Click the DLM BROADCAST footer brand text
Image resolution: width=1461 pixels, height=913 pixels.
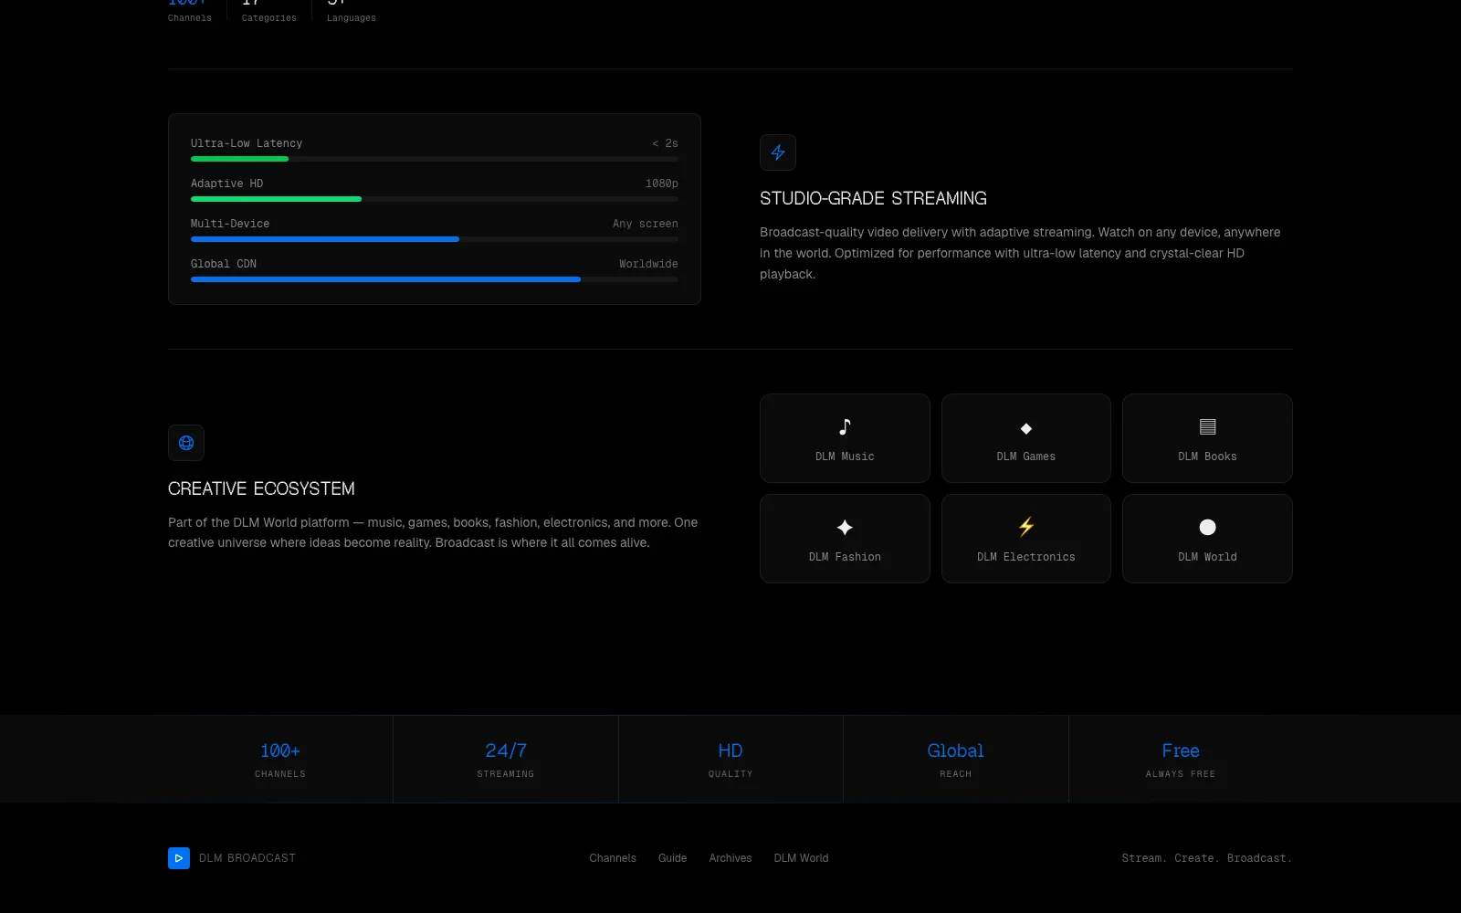(x=247, y=858)
